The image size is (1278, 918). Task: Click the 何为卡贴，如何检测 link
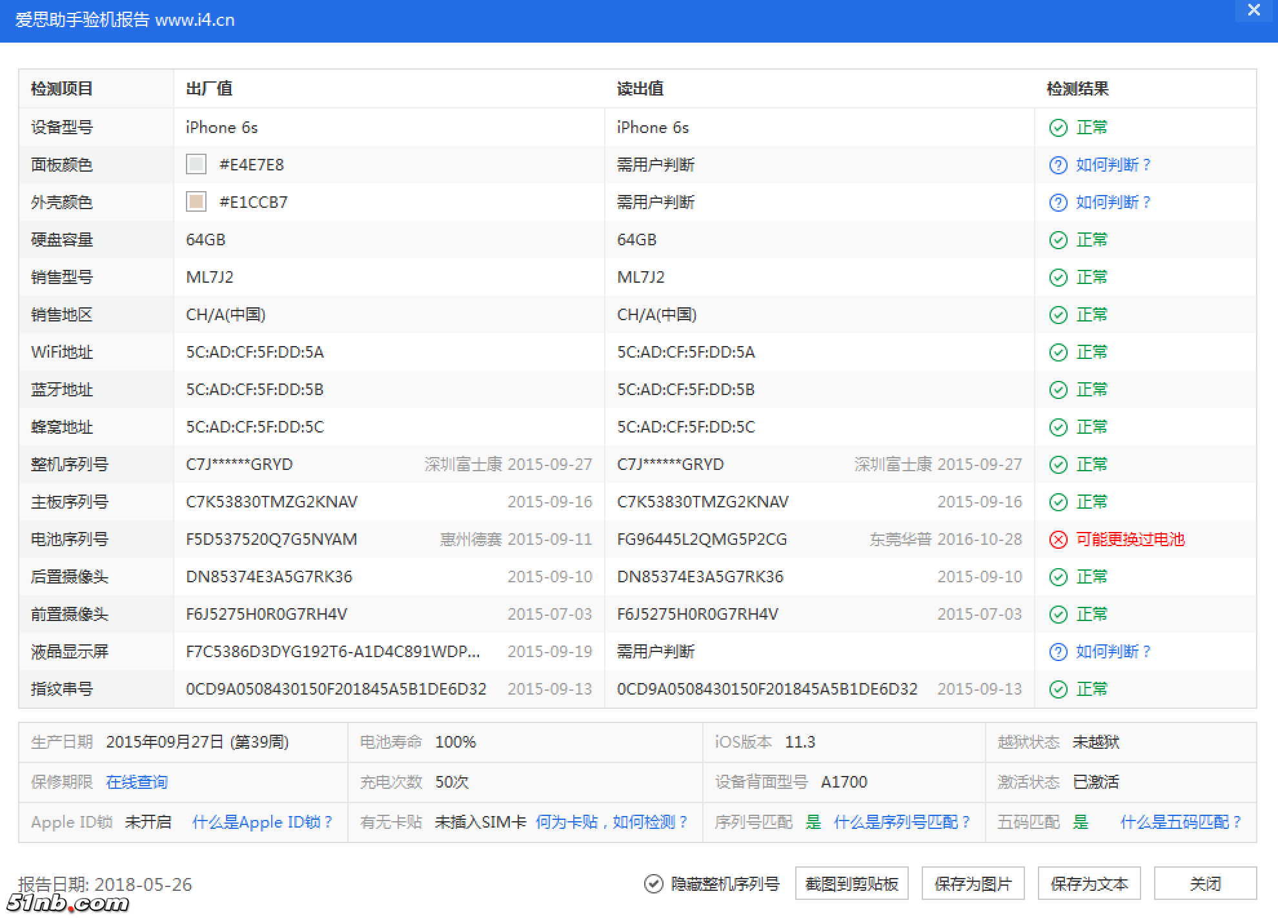612,822
